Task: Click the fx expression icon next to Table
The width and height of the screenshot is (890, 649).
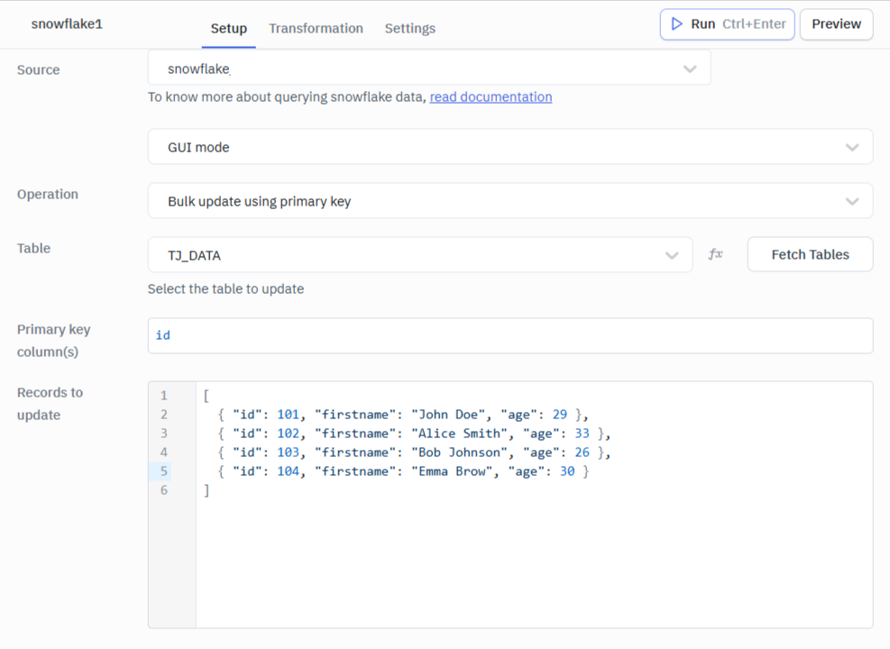Action: tap(715, 254)
